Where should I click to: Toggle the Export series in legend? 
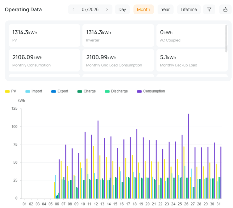click(60, 91)
